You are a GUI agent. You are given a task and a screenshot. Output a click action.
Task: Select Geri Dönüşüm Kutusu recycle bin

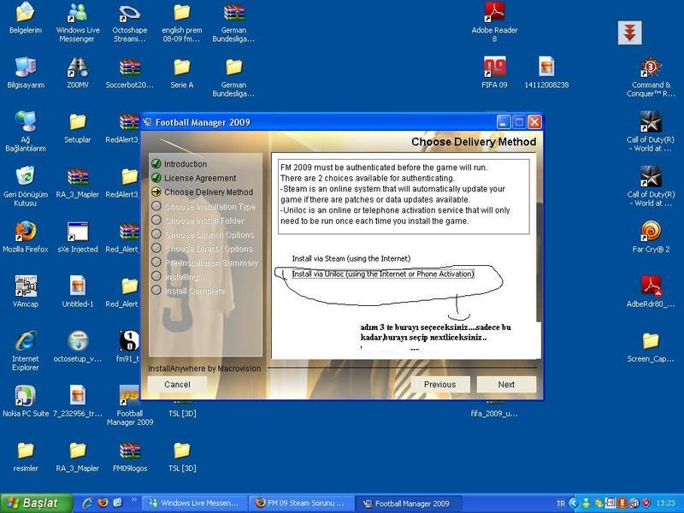[x=26, y=186]
